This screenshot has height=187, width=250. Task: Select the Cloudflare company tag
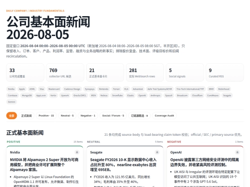(x=197, y=96)
